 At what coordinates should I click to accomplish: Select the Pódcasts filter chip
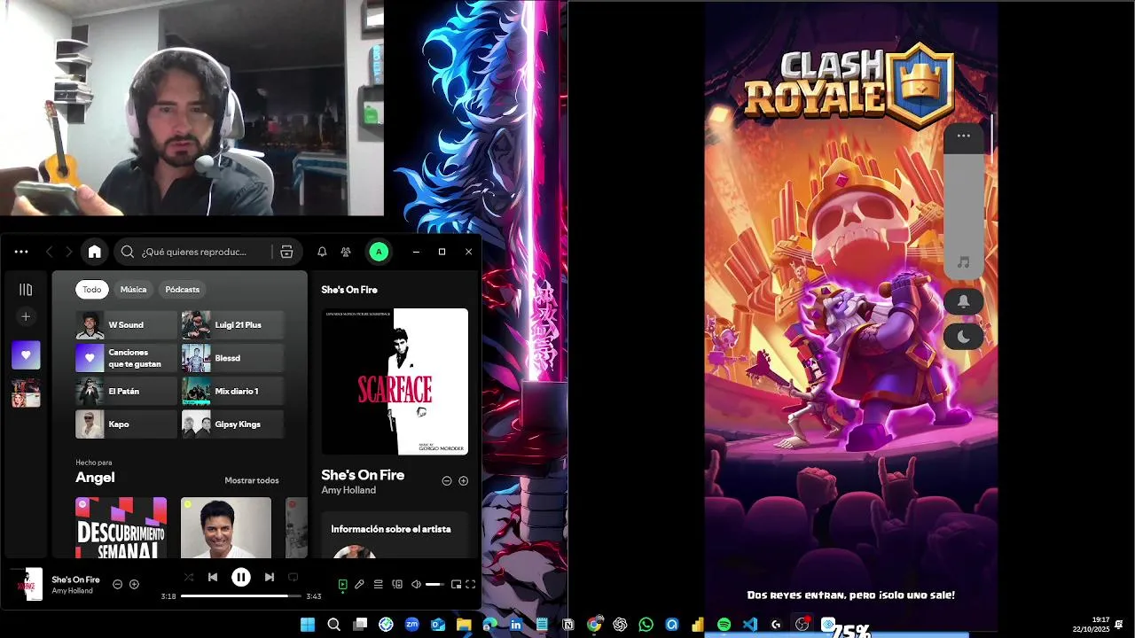click(182, 290)
